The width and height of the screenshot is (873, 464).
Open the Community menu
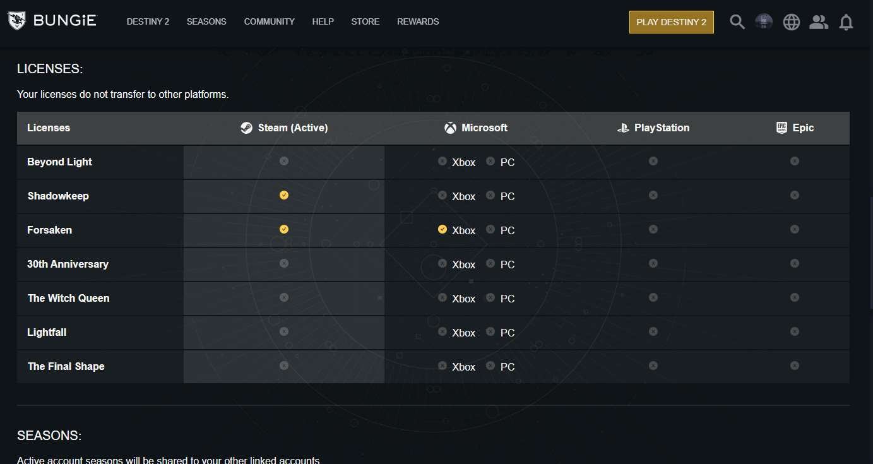pos(270,21)
